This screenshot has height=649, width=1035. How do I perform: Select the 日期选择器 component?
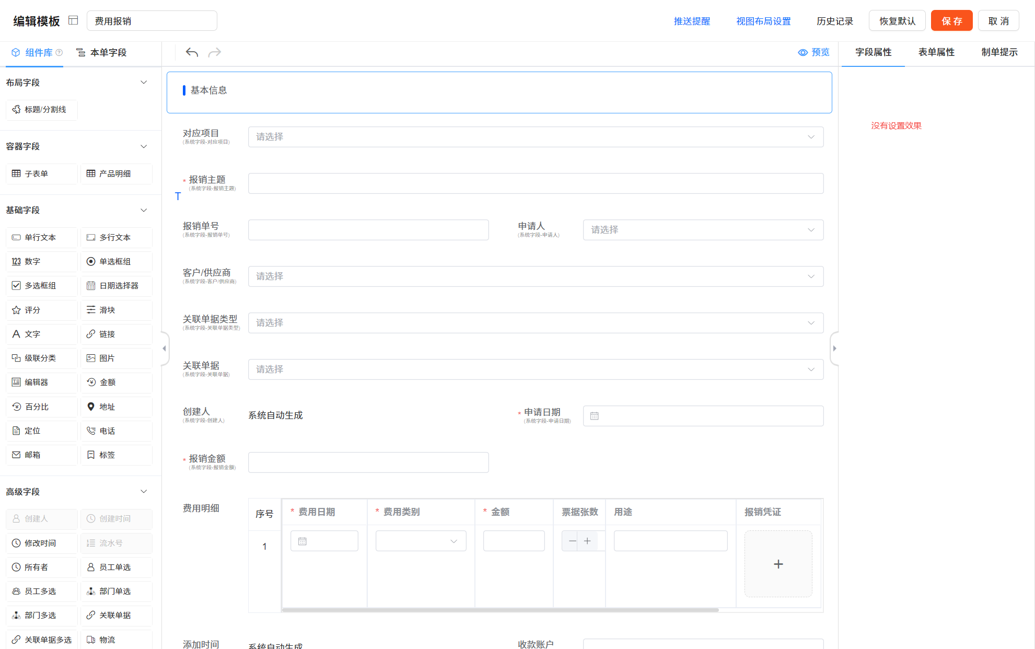click(x=117, y=286)
